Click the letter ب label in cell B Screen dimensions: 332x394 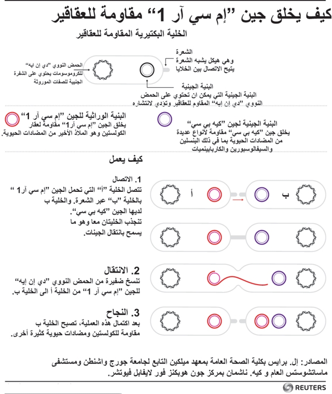(285, 194)
